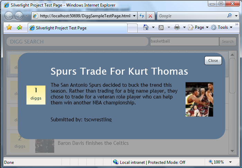Click the red Stop loading icon
This screenshot has width=242, height=168.
coord(150,16)
